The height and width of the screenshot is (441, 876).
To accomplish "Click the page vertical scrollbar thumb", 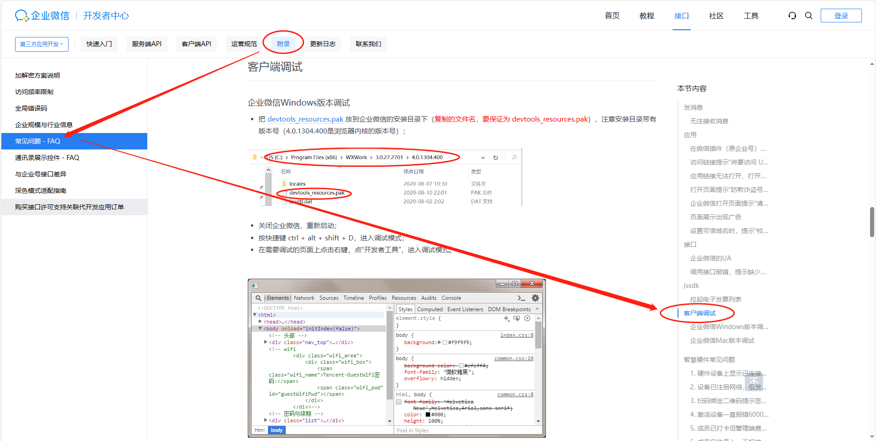I will [872, 222].
